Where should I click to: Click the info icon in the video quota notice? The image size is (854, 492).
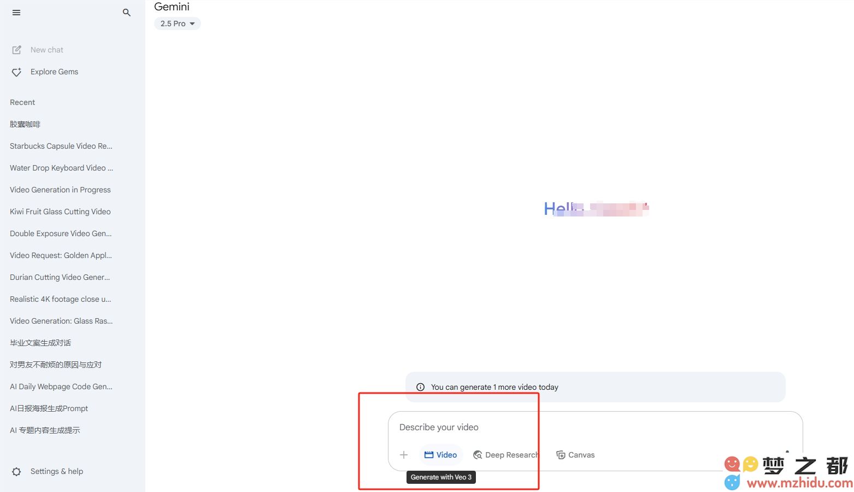click(420, 387)
